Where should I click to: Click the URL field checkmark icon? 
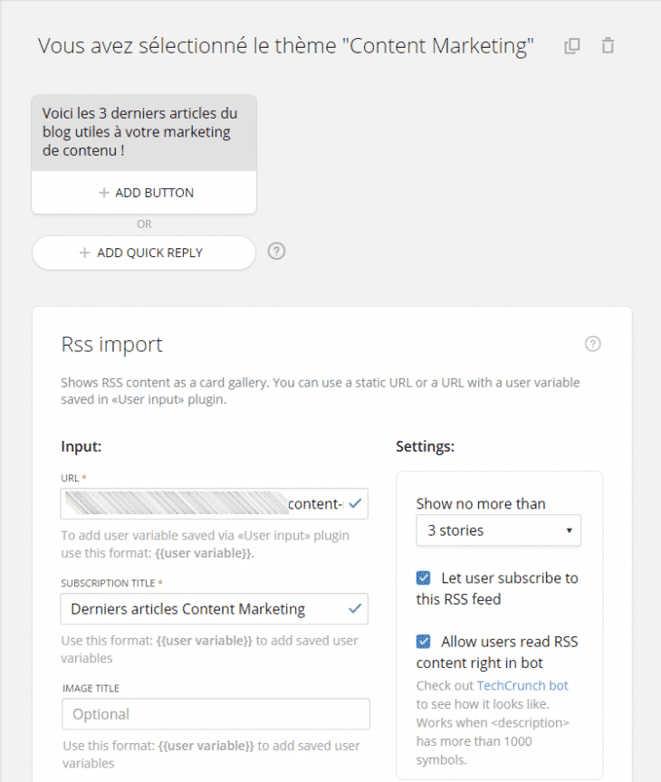coord(355,504)
